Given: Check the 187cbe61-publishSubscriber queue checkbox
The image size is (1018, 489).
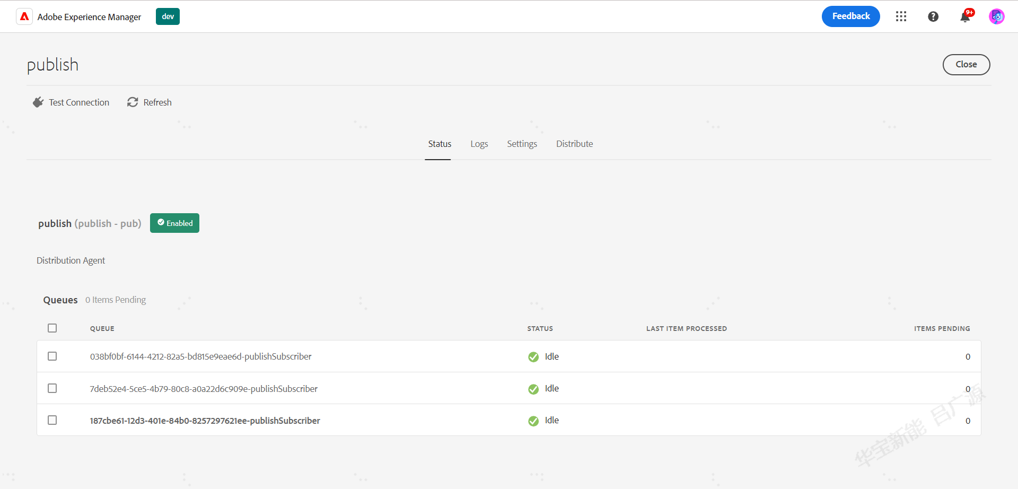Looking at the screenshot, I should point(52,420).
